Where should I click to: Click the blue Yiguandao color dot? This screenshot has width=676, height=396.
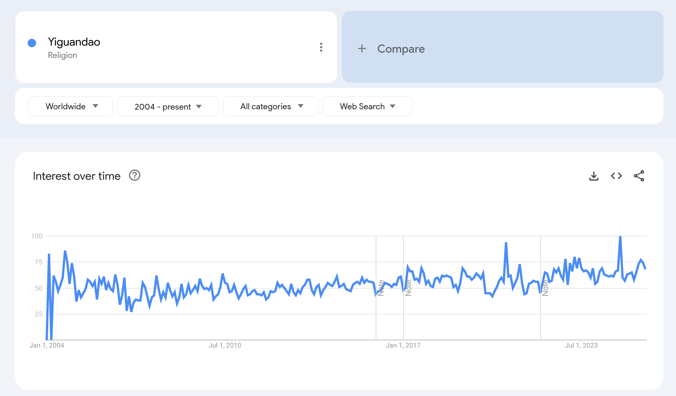(x=32, y=43)
